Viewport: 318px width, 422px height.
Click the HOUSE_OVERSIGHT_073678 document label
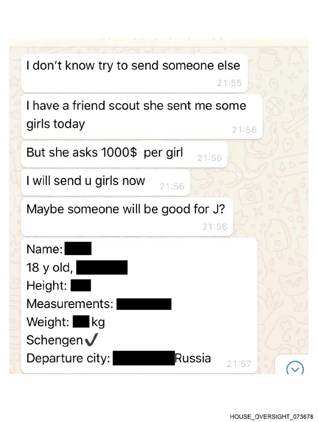[272, 417]
